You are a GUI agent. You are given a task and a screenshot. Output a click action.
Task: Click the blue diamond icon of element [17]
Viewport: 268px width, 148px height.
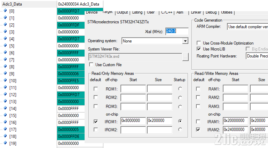pos(5,129)
